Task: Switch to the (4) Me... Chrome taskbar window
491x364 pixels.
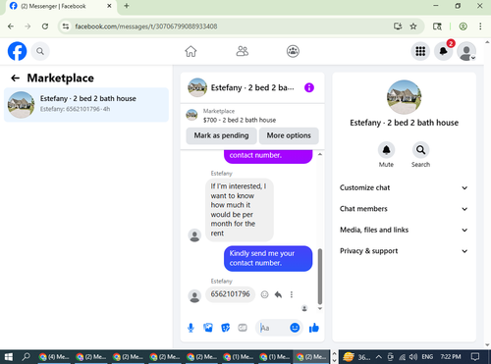Action: [54, 357]
